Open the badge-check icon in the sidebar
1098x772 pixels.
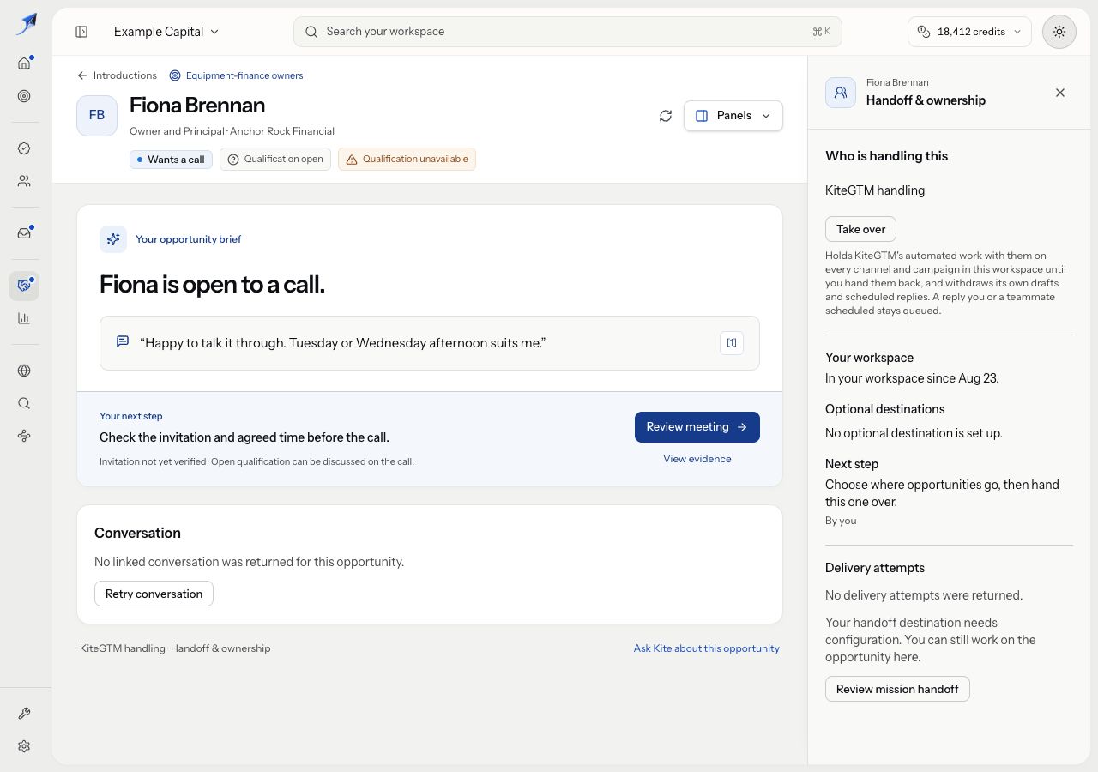click(x=24, y=148)
